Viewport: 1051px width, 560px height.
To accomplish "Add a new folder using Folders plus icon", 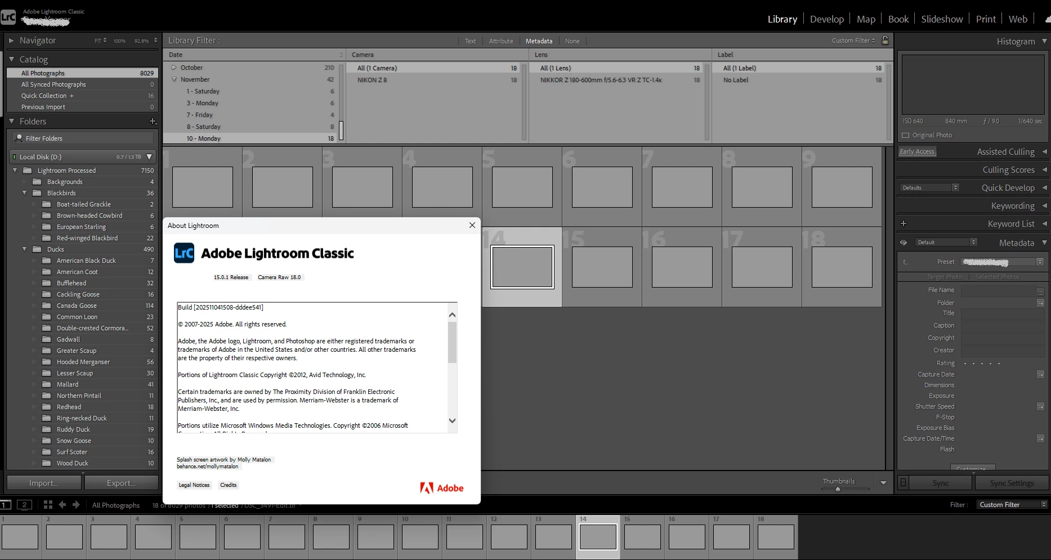I will (153, 121).
